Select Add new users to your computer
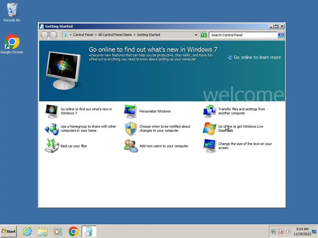Viewport: 318px width, 238px height. (x=164, y=146)
